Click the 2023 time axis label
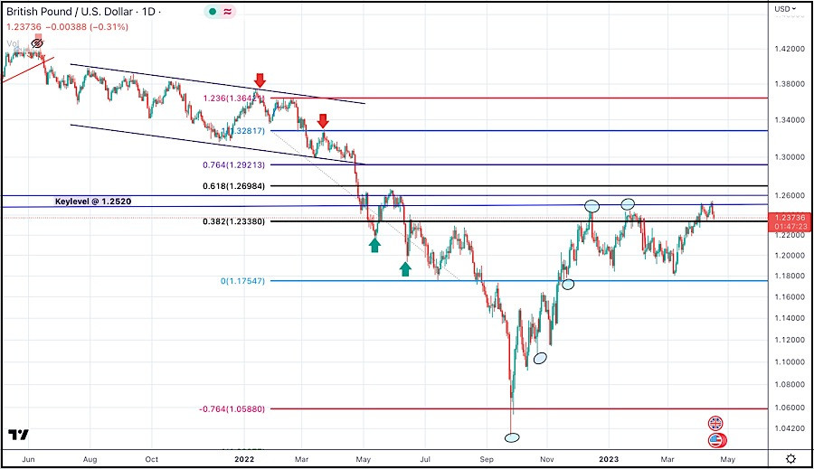The height and width of the screenshot is (469, 814). (609, 459)
